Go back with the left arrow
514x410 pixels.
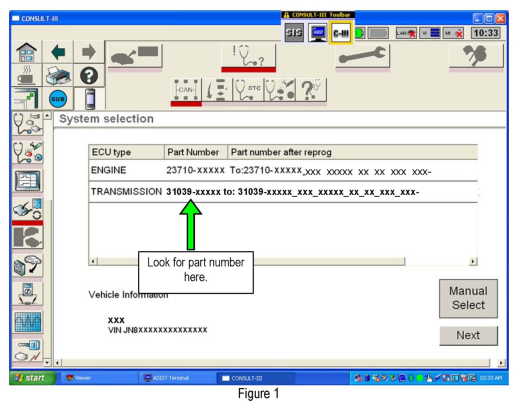pos(58,52)
